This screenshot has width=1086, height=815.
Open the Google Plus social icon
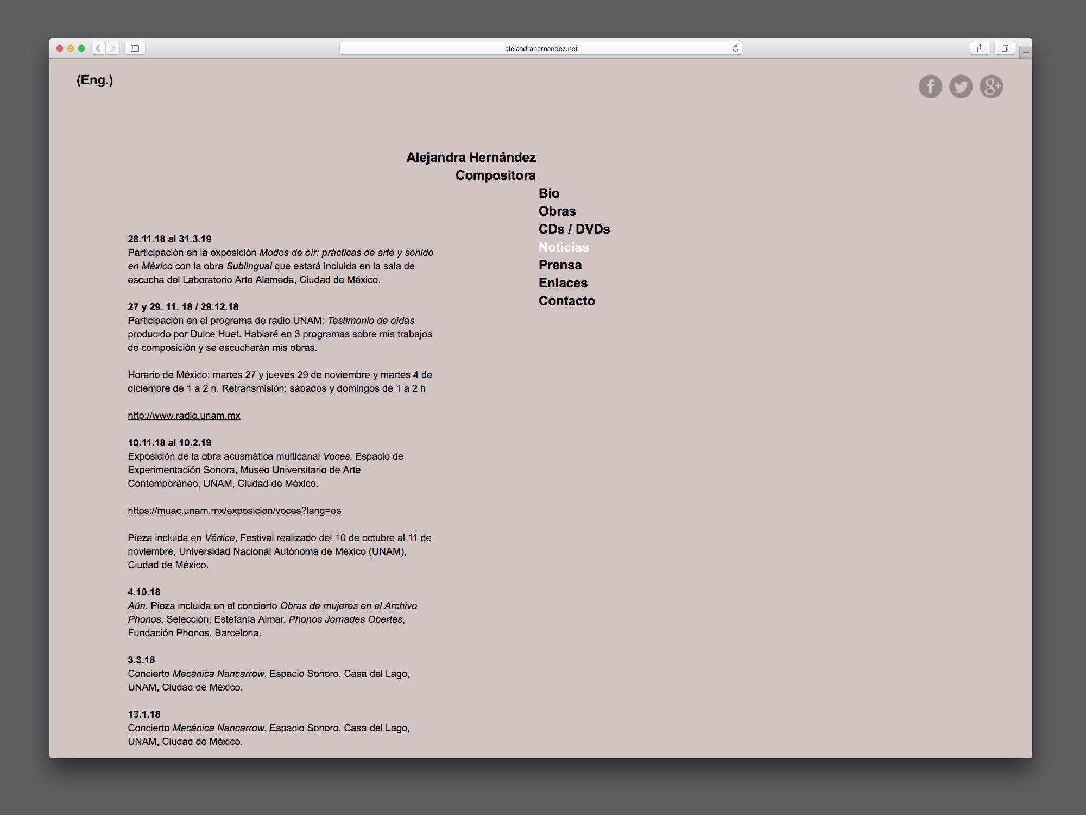coord(991,86)
